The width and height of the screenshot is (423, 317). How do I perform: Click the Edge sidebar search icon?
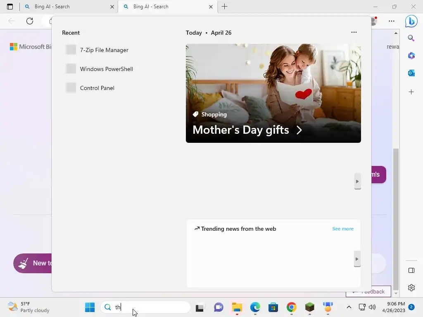(411, 38)
